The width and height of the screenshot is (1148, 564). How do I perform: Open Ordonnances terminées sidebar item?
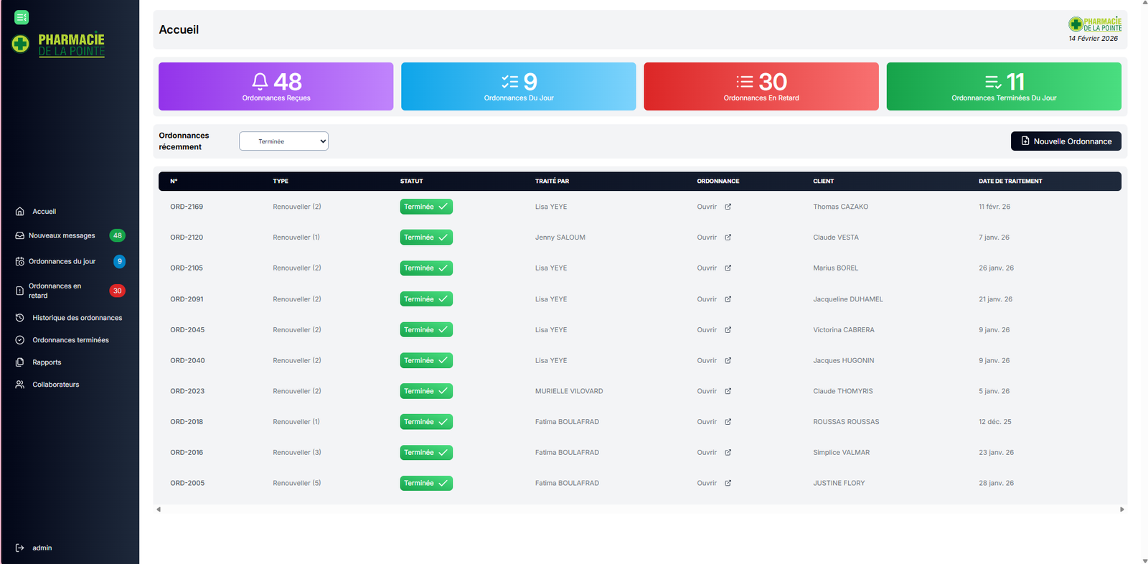point(70,340)
